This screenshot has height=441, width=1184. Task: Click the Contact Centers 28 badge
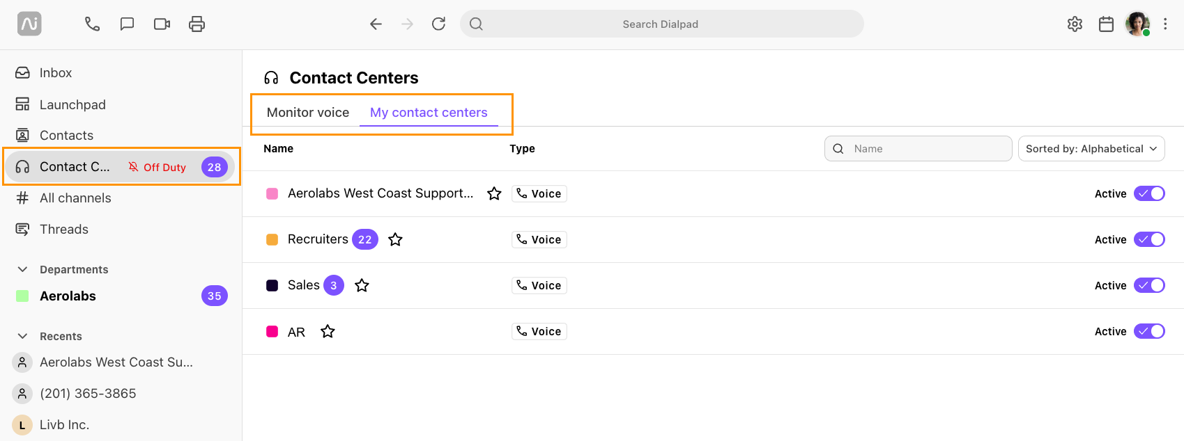pos(215,167)
